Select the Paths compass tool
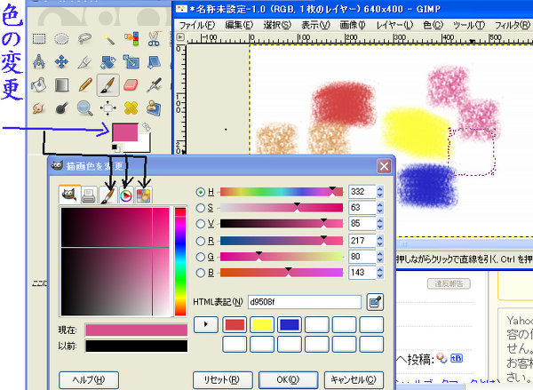The height and width of the screenshot is (390, 533). (x=39, y=62)
